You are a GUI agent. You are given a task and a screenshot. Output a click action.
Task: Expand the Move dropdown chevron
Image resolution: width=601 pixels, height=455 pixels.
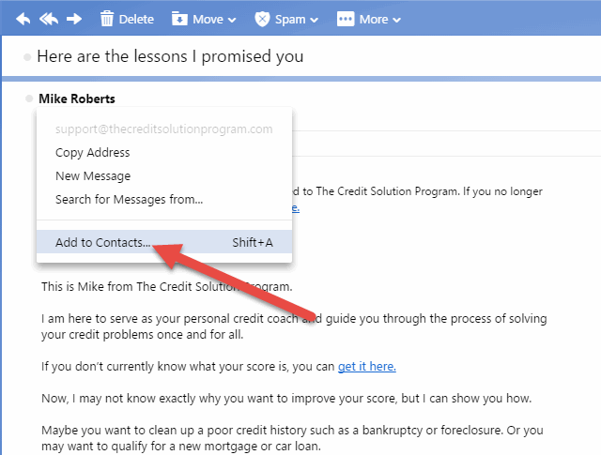coord(232,20)
